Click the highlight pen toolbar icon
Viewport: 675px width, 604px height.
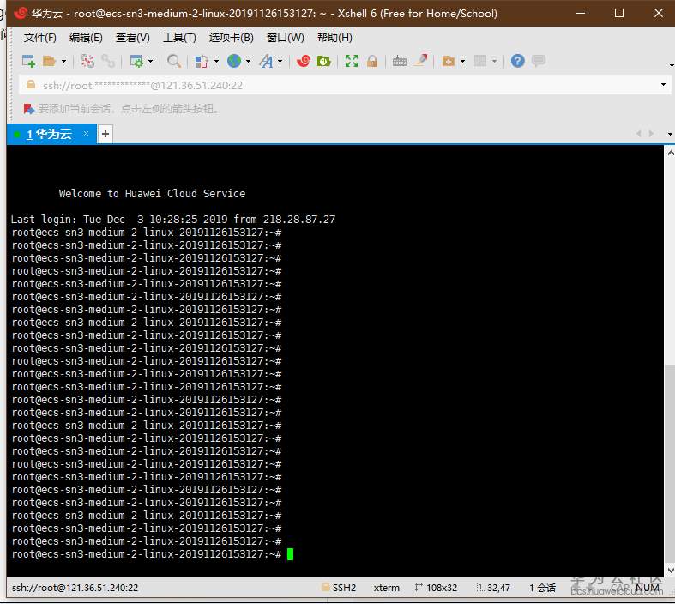coord(420,60)
